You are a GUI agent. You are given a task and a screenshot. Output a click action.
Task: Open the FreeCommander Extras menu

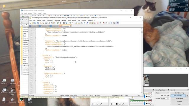(40, 13)
